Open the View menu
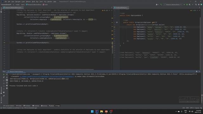 pos(13,2)
